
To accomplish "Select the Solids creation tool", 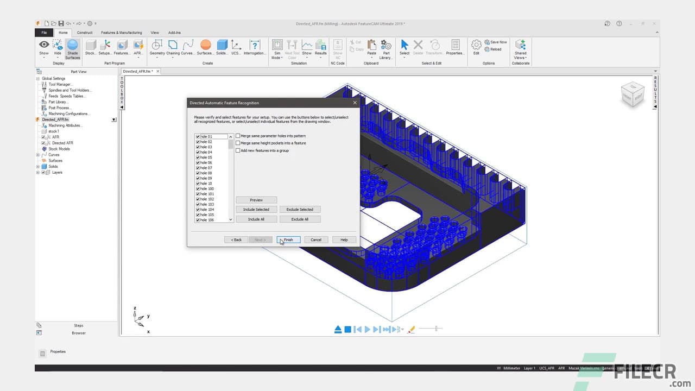I will tap(222, 47).
